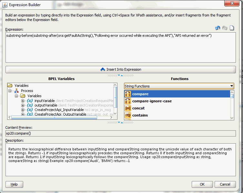The width and height of the screenshot is (243, 193).
Task: Select compare-ignore-case in functions list
Action: (177, 101)
